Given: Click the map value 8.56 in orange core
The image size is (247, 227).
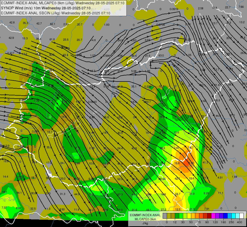Looking at the screenshot, I should point(191,163).
